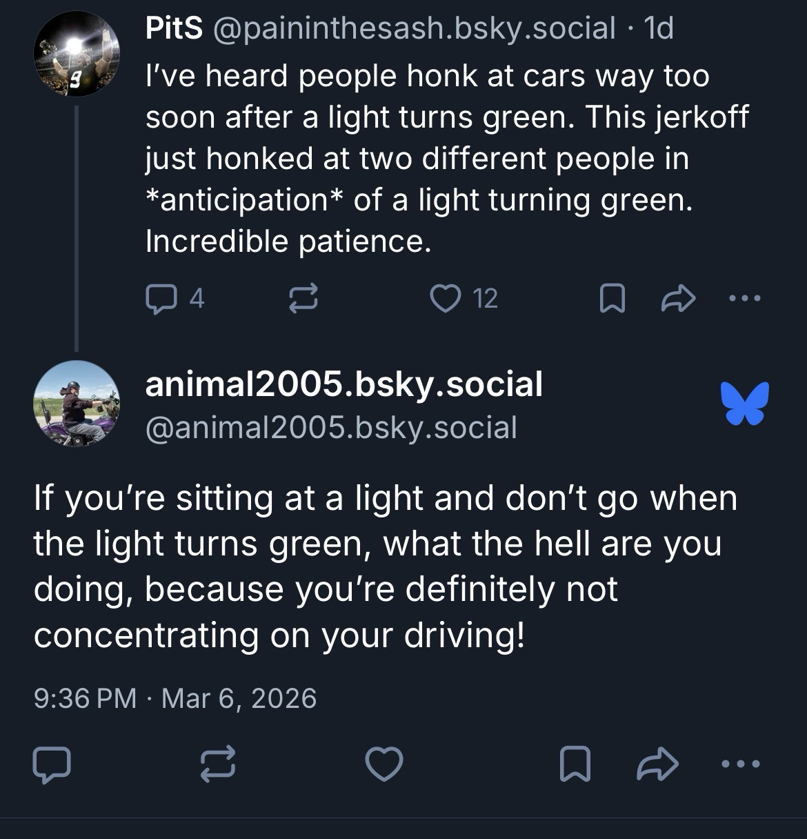
Task: Repost PitS's honking post
Action: coord(301,299)
